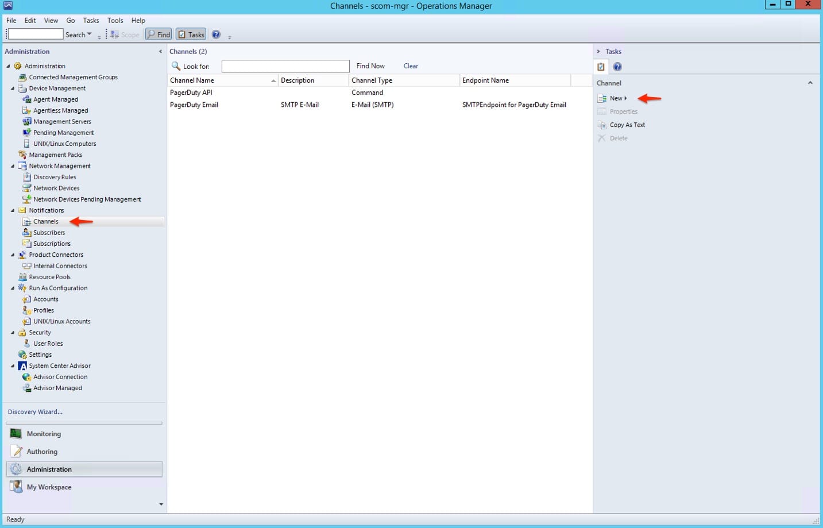This screenshot has width=823, height=528.
Task: Click the Copy As Text icon
Action: click(602, 125)
